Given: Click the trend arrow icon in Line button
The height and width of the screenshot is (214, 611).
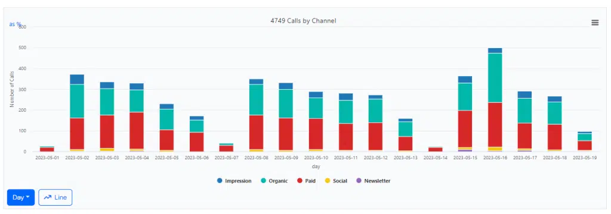Looking at the screenshot, I should click(48, 197).
